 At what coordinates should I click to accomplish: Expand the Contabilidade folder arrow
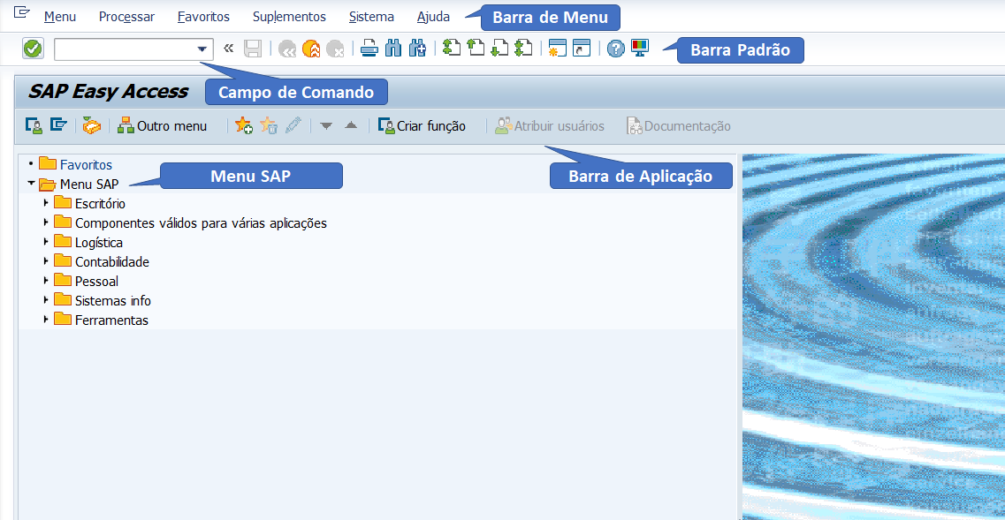tap(45, 260)
